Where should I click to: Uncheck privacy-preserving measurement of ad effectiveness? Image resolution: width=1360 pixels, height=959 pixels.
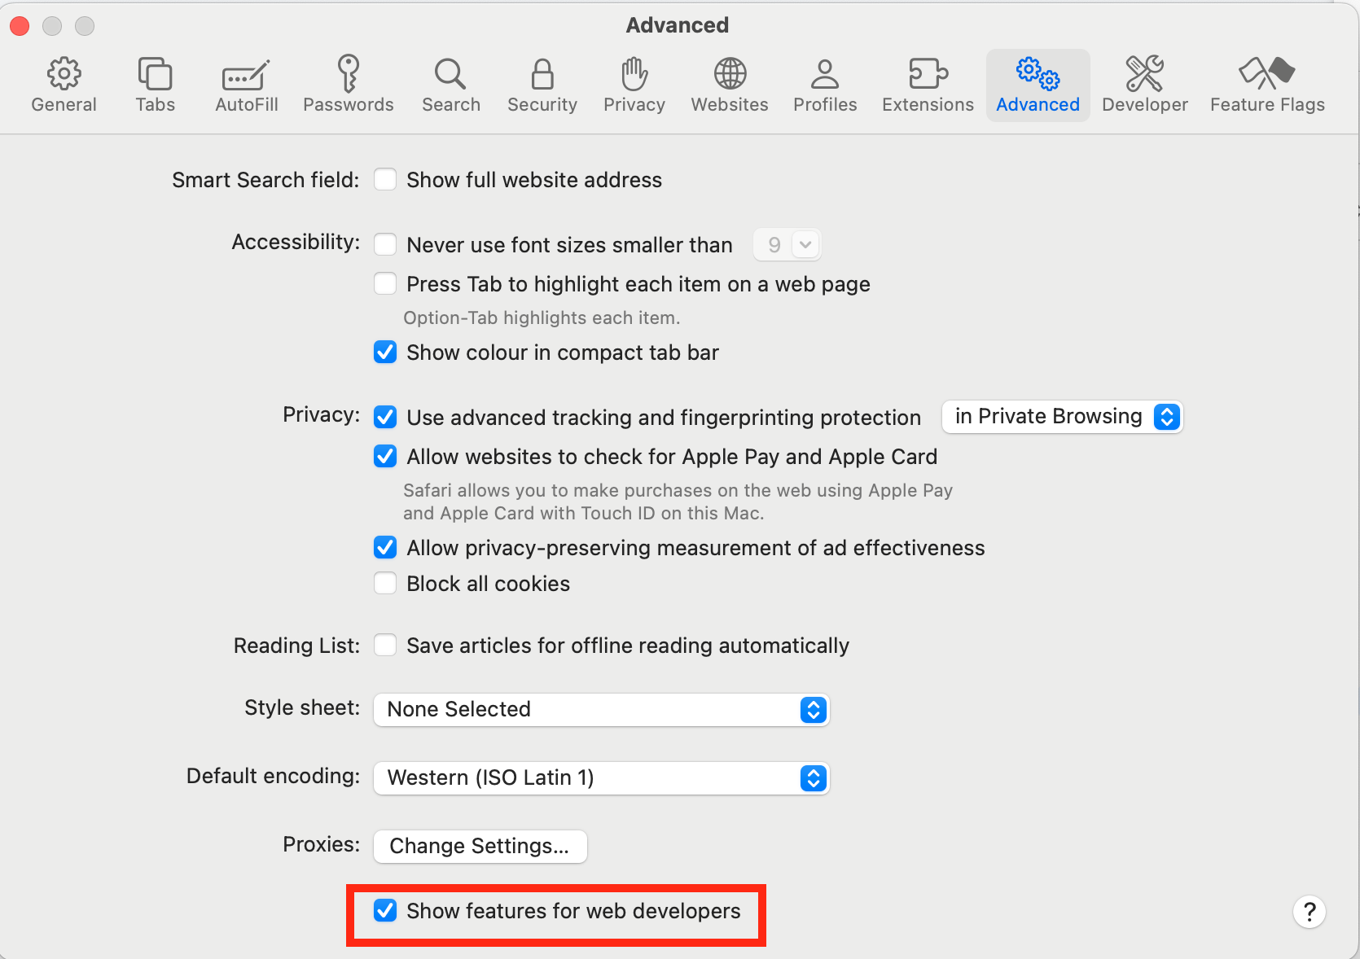(385, 547)
